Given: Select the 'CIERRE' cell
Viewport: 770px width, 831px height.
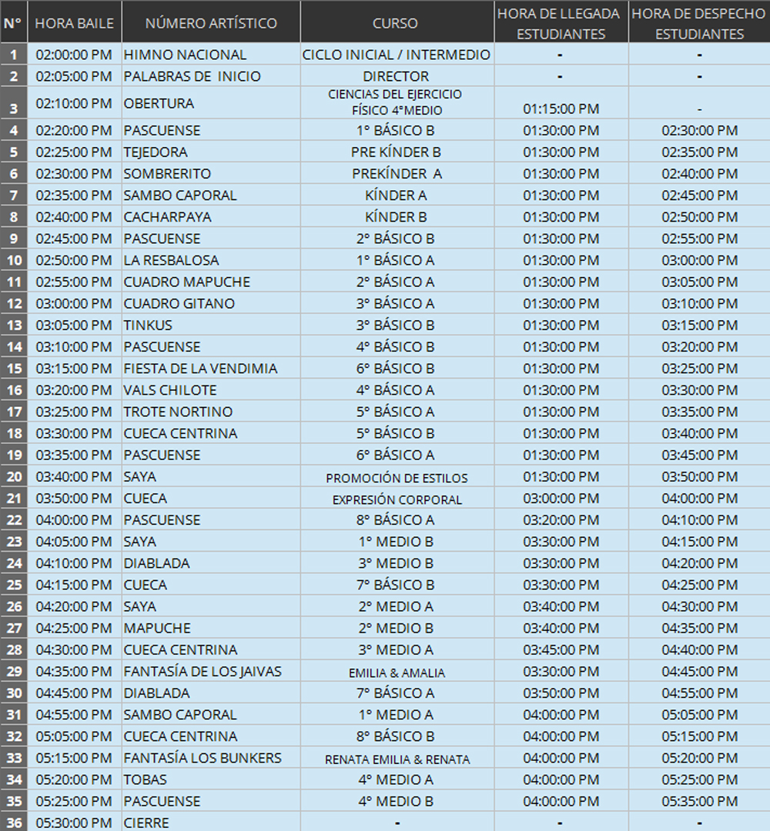Looking at the screenshot, I should [x=211, y=822].
